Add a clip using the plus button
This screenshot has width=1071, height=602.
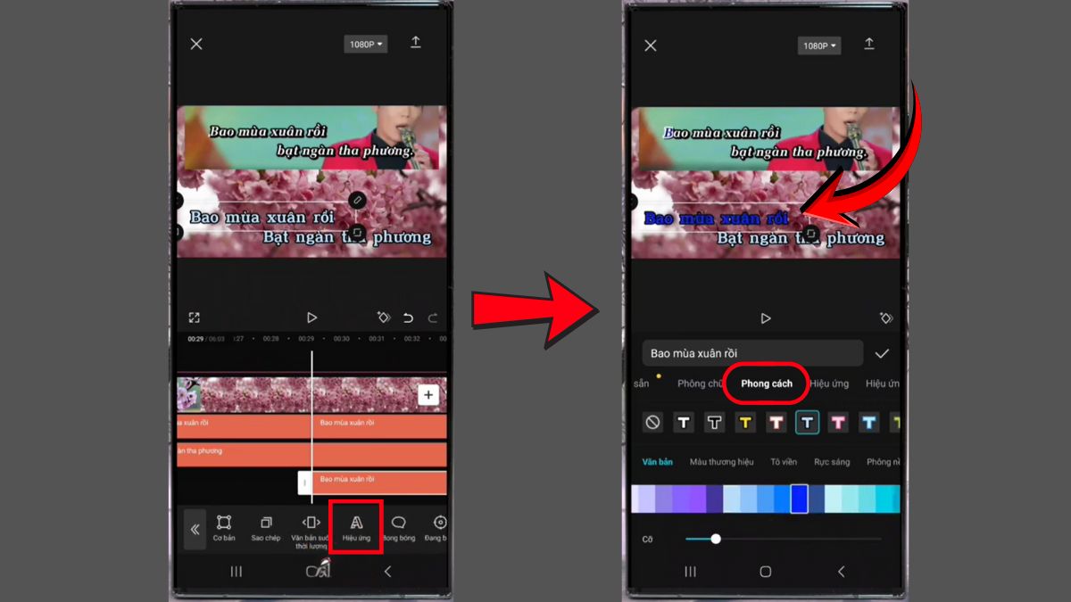(428, 395)
